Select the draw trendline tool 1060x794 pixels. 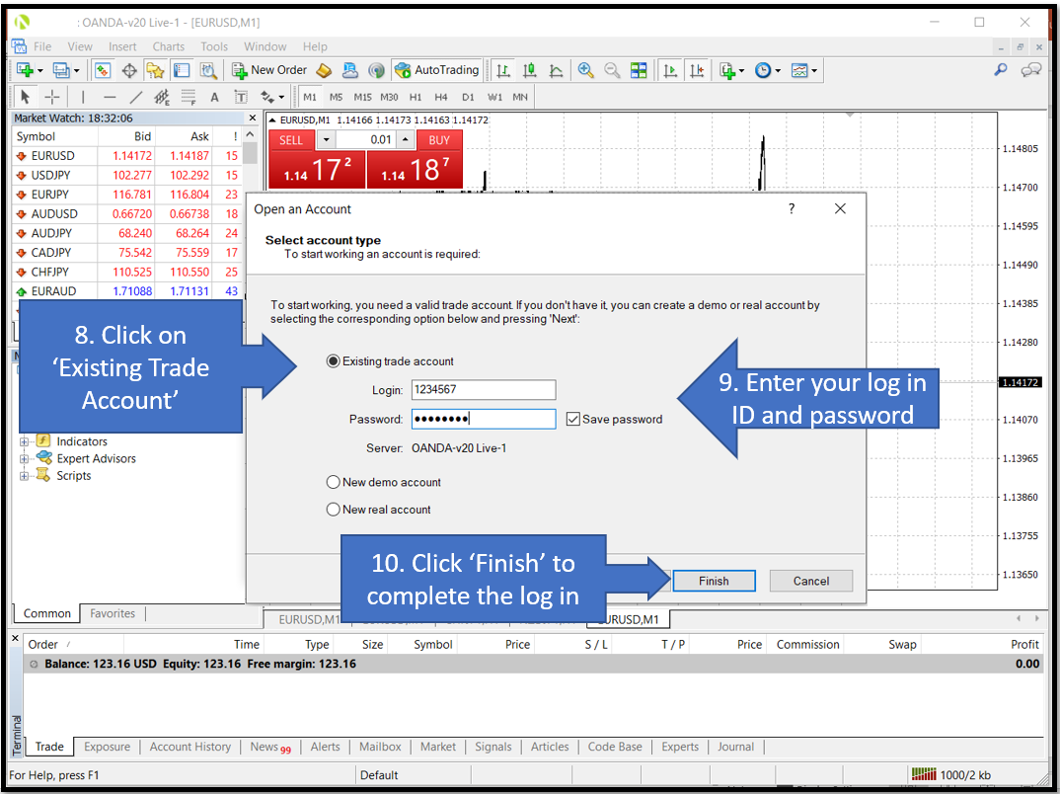[136, 97]
